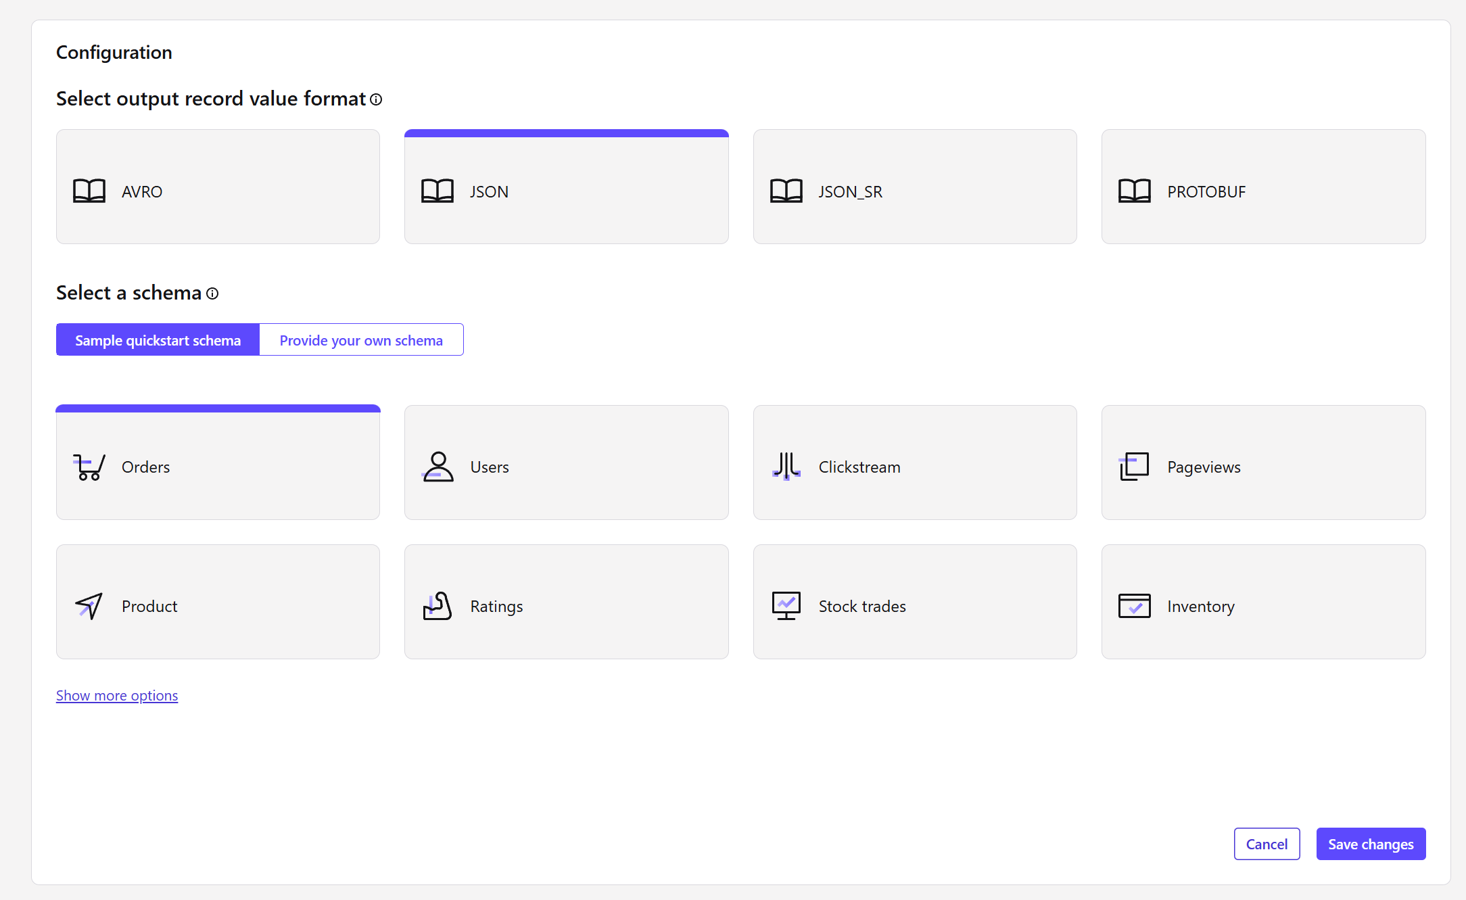
Task: Click the Ratings icon
Action: [438, 606]
